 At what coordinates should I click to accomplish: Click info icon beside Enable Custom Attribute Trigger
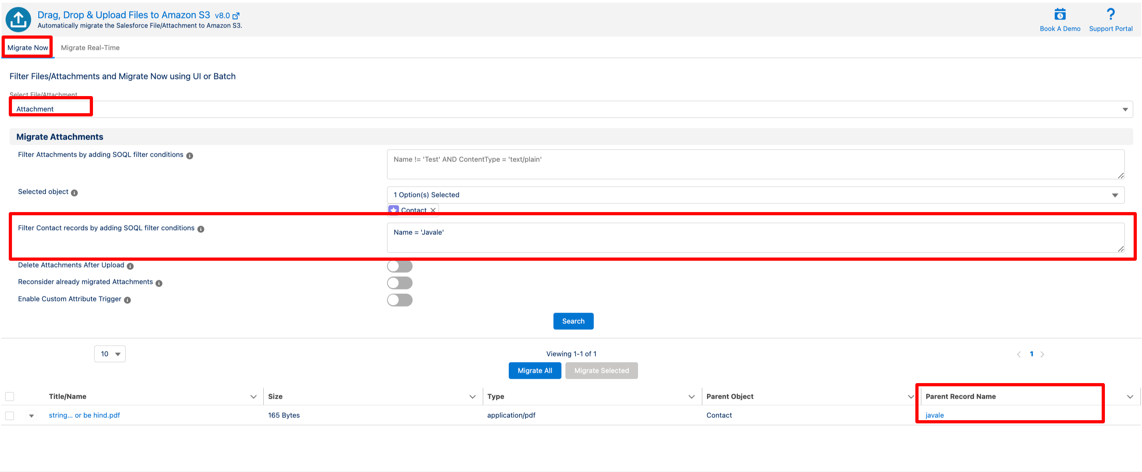(128, 300)
